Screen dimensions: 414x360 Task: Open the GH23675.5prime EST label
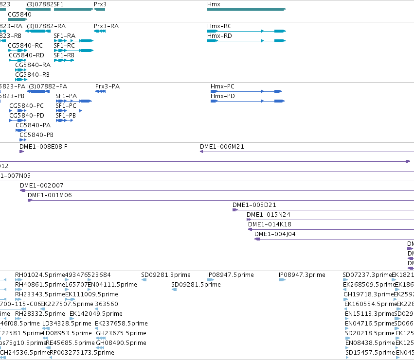[x=121, y=333]
